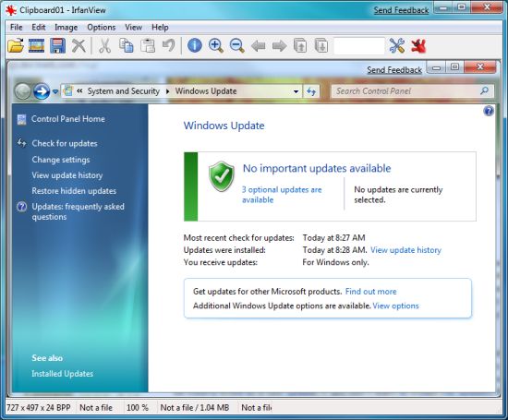Open View update history in sidebar
Image resolution: width=508 pixels, height=420 pixels.
pos(67,175)
